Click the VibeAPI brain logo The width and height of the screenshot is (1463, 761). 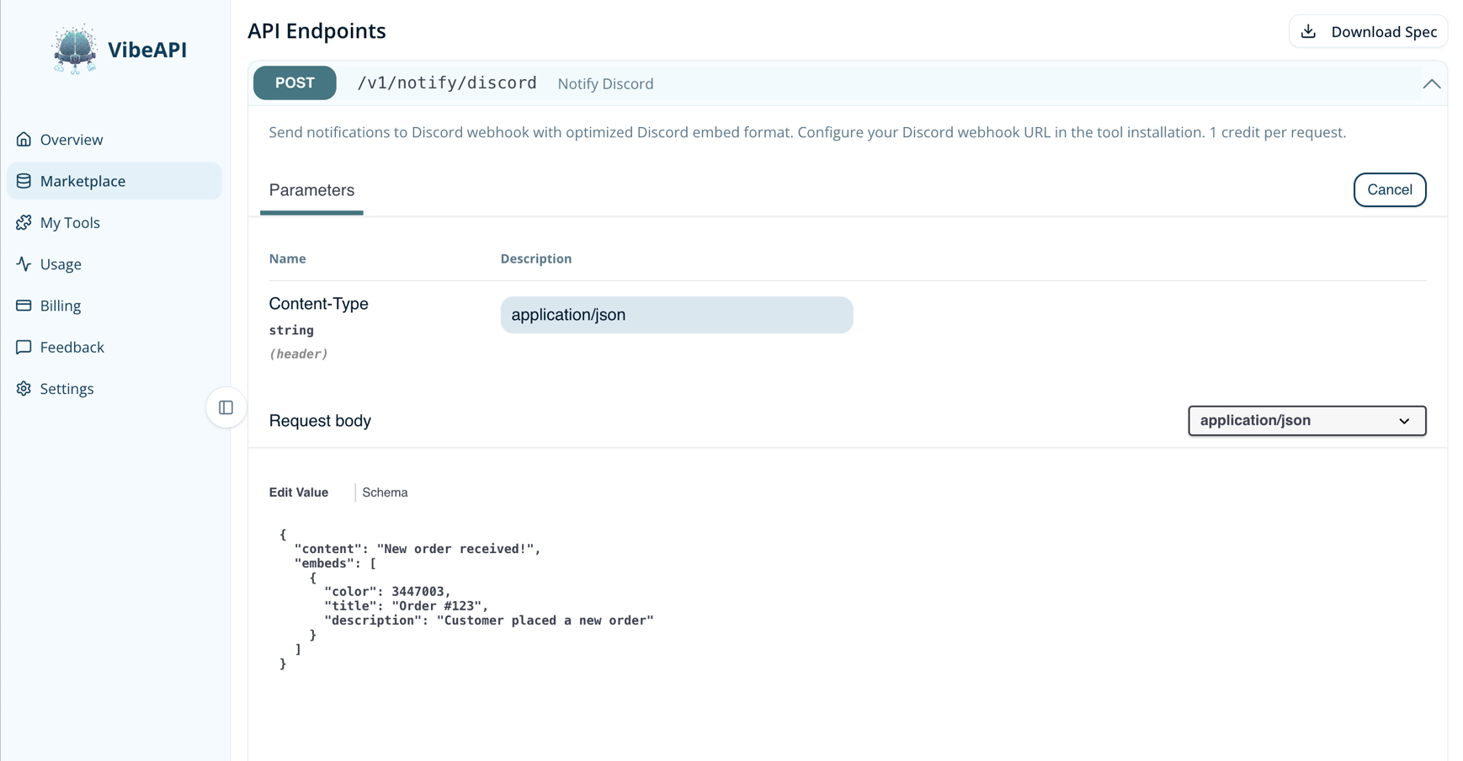(75, 48)
